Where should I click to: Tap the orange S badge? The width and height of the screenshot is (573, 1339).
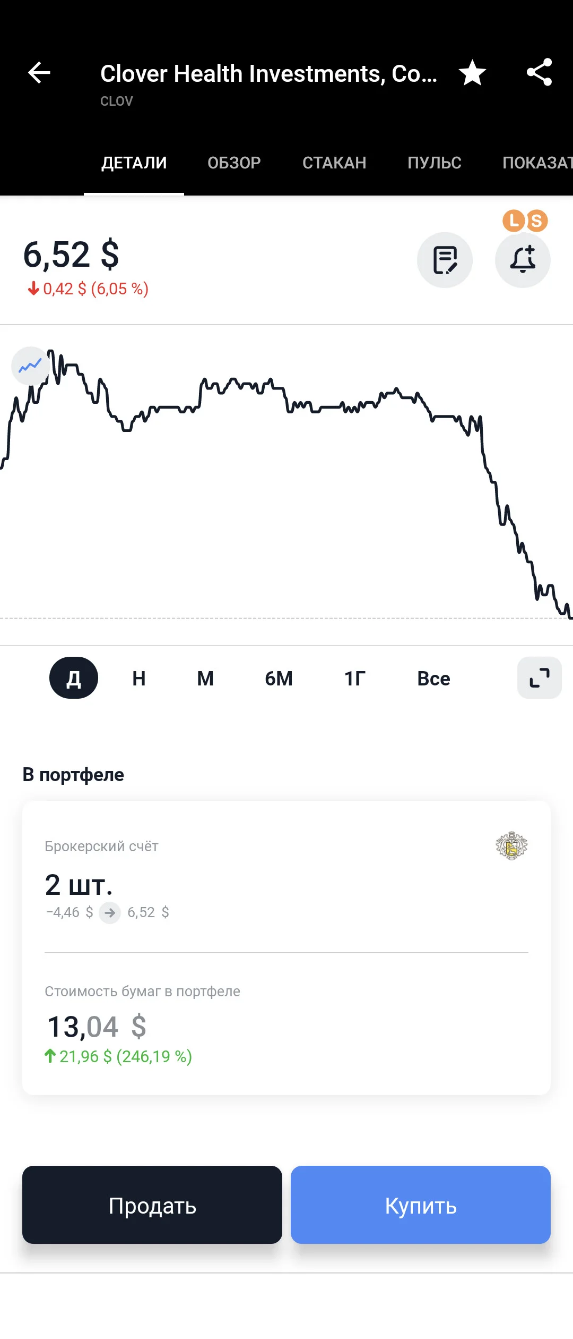536,221
